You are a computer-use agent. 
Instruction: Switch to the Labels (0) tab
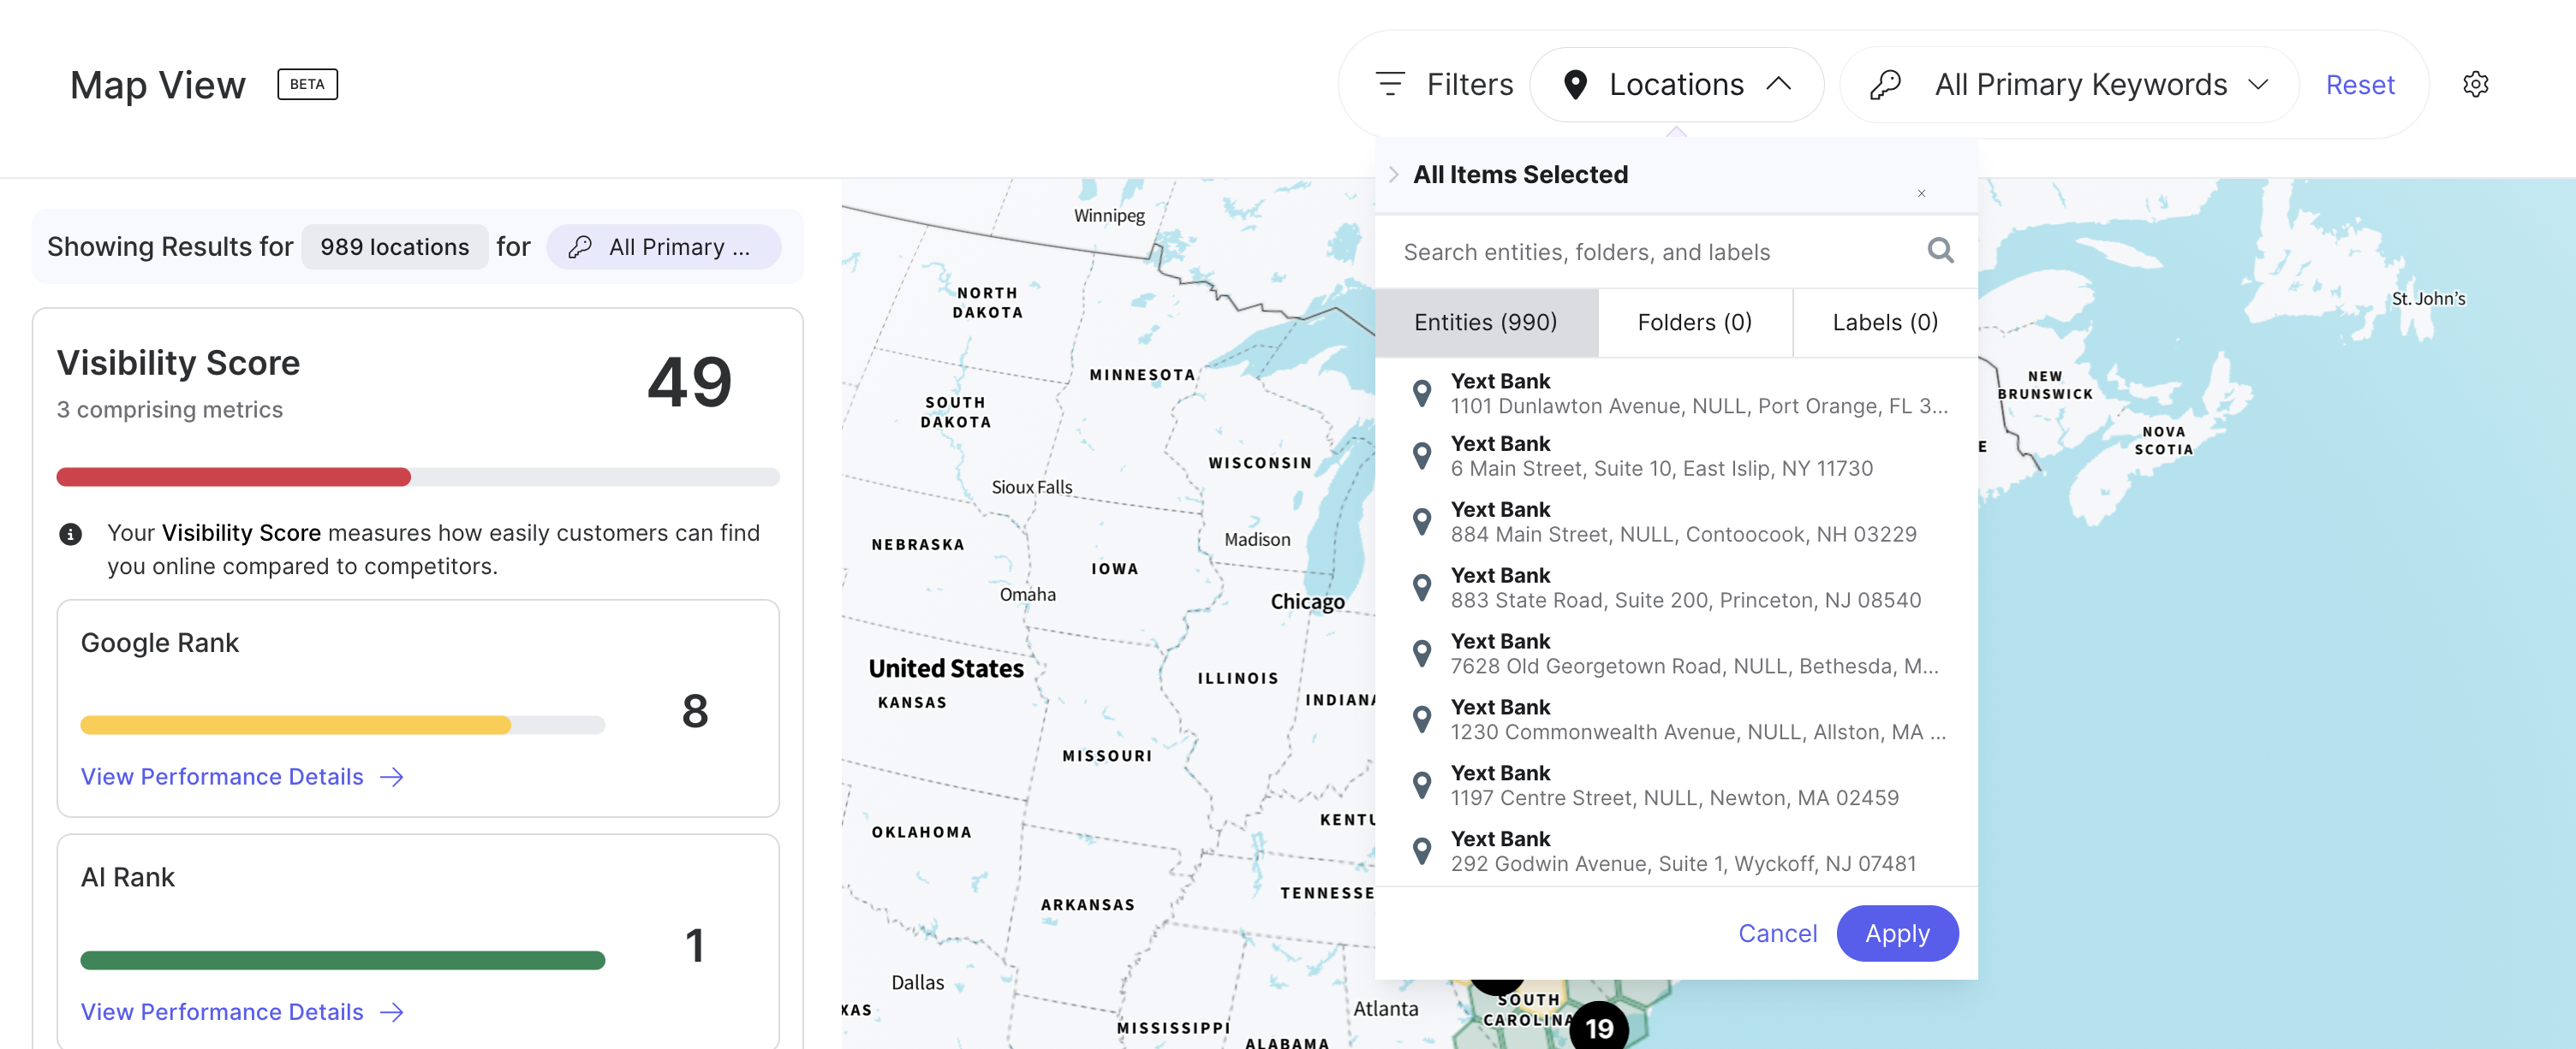coord(1884,323)
